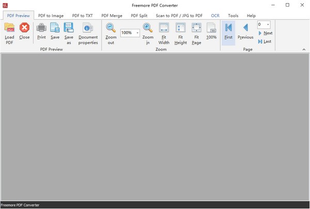Jump to the Last page
This screenshot has width=310, height=209.
(x=265, y=41)
